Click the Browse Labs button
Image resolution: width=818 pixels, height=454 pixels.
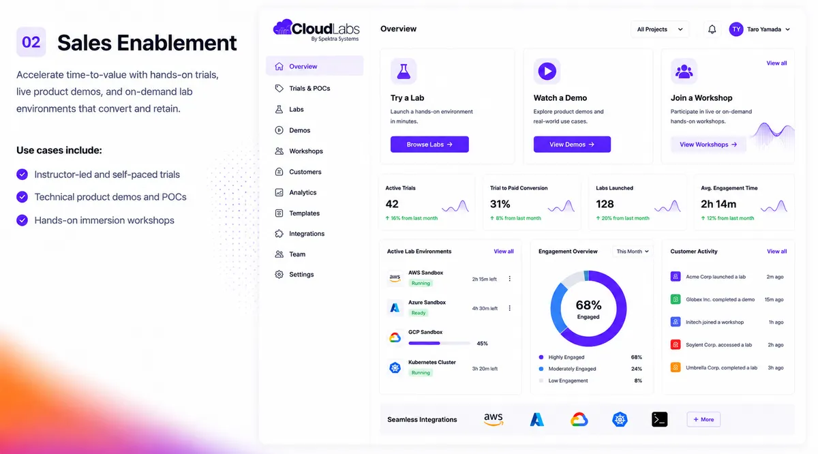point(429,145)
